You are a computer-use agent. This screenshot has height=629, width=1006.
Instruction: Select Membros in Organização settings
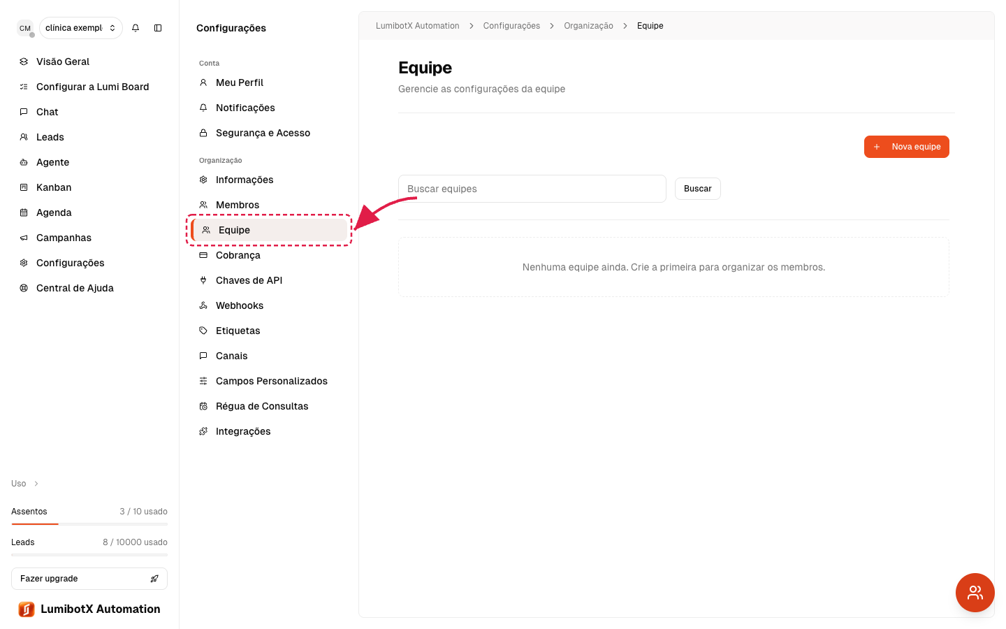click(269, 205)
